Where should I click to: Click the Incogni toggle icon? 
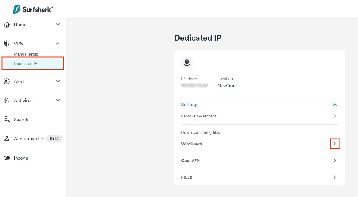point(7,158)
